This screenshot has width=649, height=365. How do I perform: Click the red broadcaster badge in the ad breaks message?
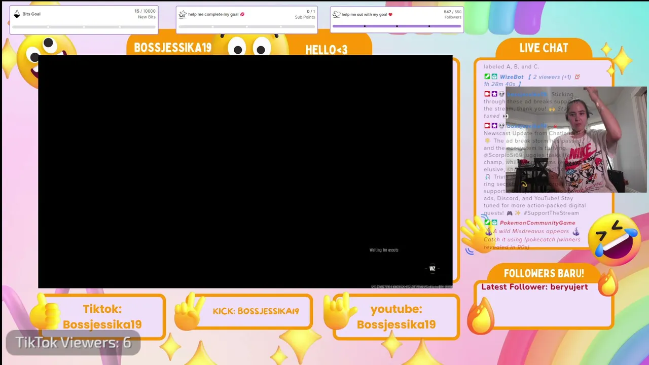(487, 94)
